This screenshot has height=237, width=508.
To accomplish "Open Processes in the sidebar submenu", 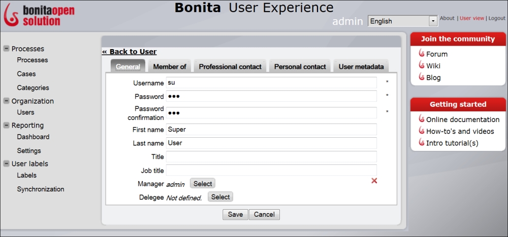I will pyautogui.click(x=33, y=60).
